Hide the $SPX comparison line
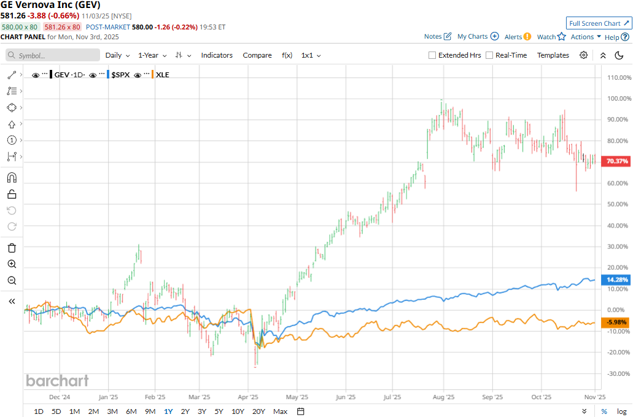633x417 pixels. click(93, 75)
